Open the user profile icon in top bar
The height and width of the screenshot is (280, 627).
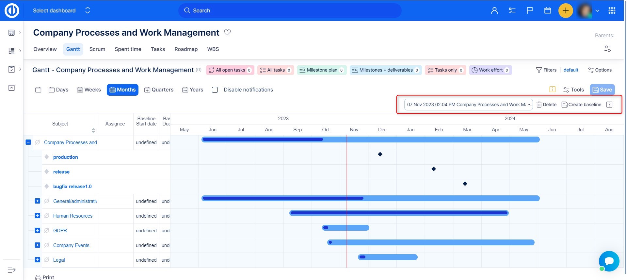point(494,10)
